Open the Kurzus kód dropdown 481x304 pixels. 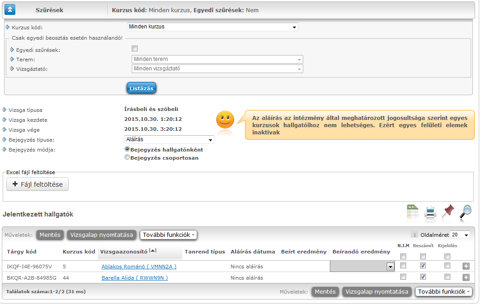[212, 27]
